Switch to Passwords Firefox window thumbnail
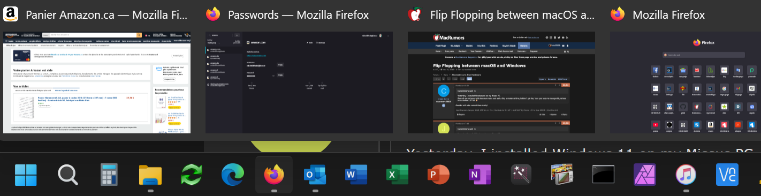The width and height of the screenshot is (761, 196). [299, 82]
